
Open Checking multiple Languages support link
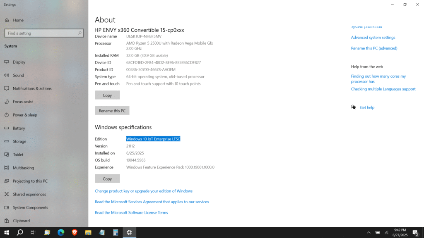tap(383, 89)
